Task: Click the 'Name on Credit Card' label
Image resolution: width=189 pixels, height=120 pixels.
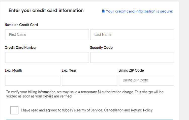Action: (21, 25)
